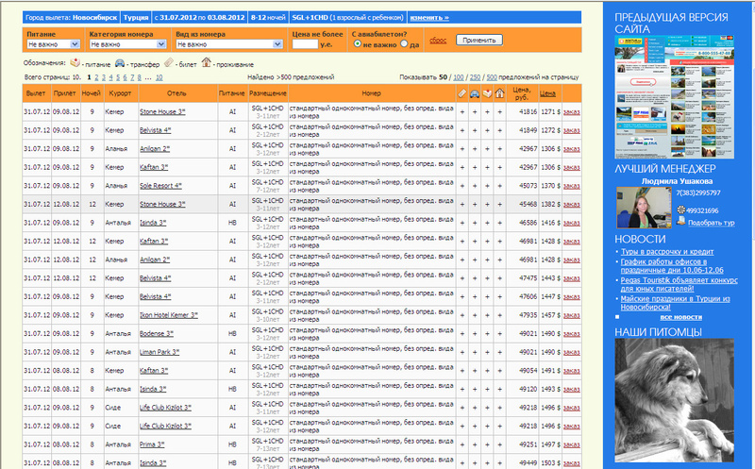Click the legend food icon beside питание
This screenshot has height=469, width=755.
click(75, 62)
